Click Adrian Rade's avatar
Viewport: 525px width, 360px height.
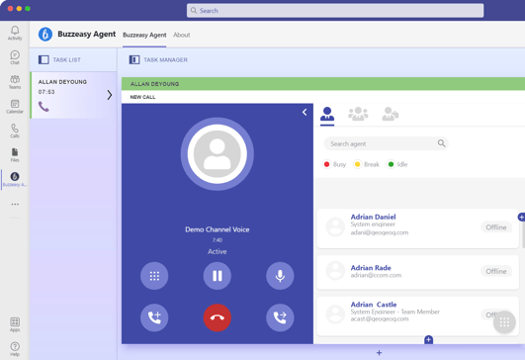pos(335,271)
